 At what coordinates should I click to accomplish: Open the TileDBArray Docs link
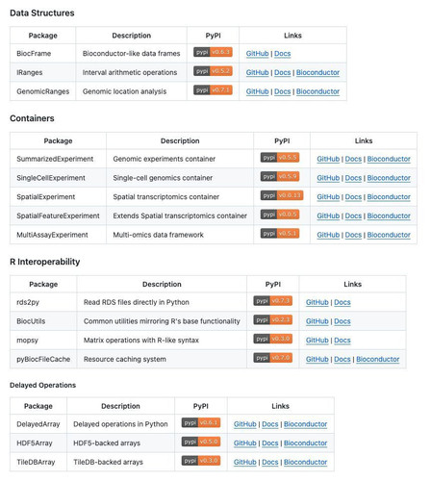click(270, 462)
